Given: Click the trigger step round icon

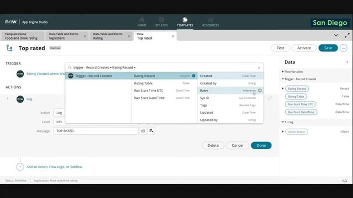Looking at the screenshot, I should (20, 74).
